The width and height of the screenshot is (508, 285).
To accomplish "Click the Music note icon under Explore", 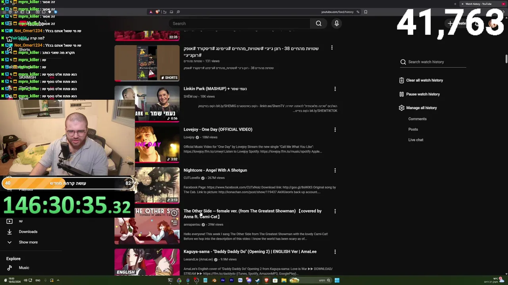I will (x=10, y=268).
